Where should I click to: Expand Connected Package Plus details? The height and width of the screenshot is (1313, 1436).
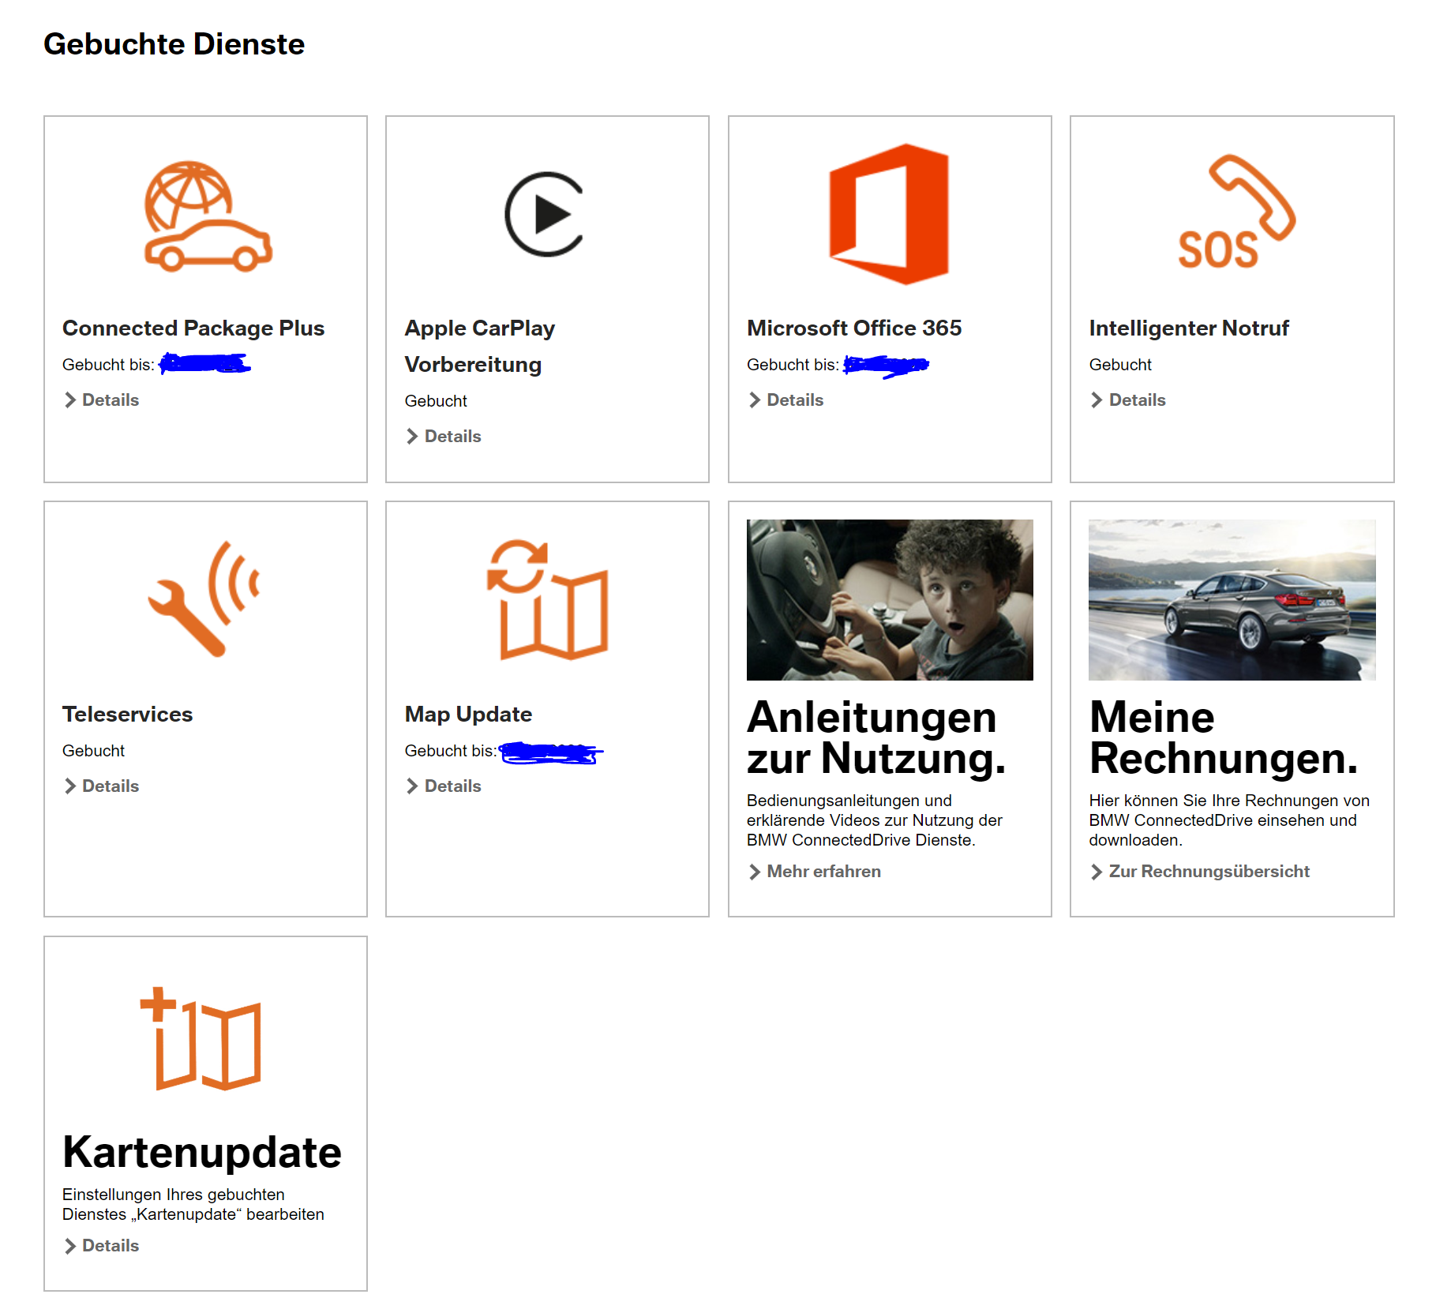tap(110, 400)
